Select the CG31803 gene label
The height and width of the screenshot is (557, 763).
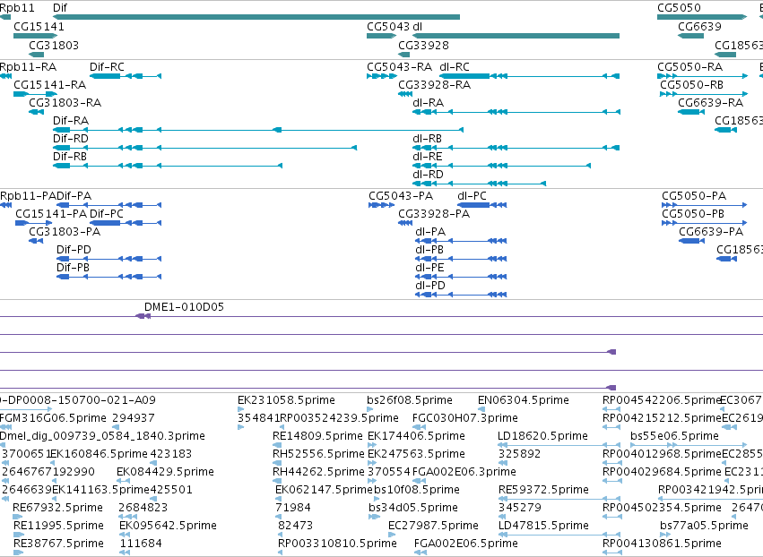coord(54,45)
